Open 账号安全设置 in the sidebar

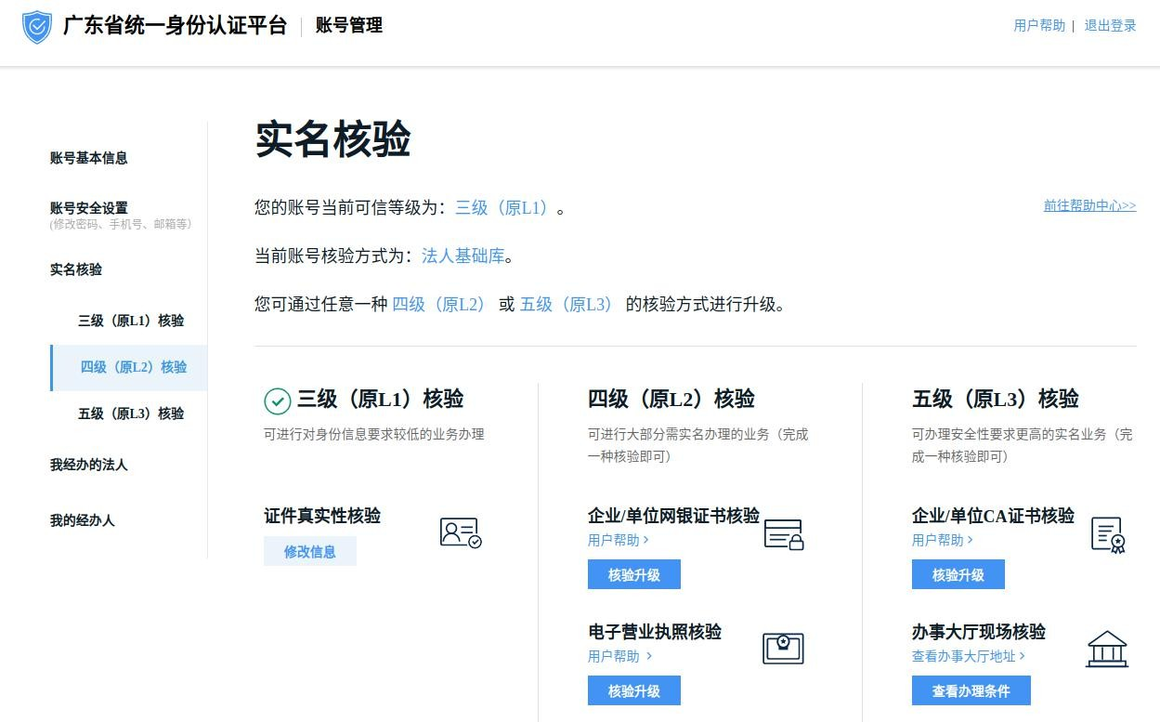pos(89,208)
